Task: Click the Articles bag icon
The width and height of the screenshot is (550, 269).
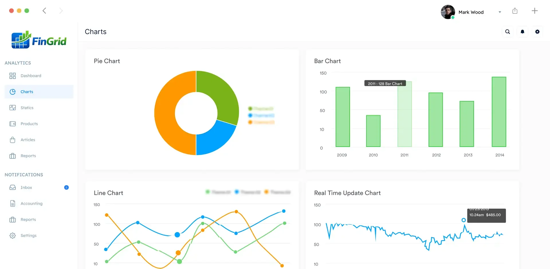Action: click(13, 140)
